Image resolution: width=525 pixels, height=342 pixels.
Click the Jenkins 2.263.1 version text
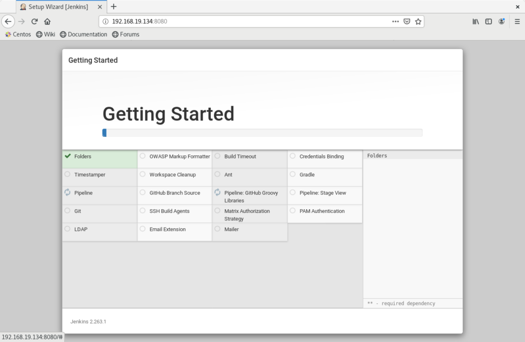[x=88, y=321]
